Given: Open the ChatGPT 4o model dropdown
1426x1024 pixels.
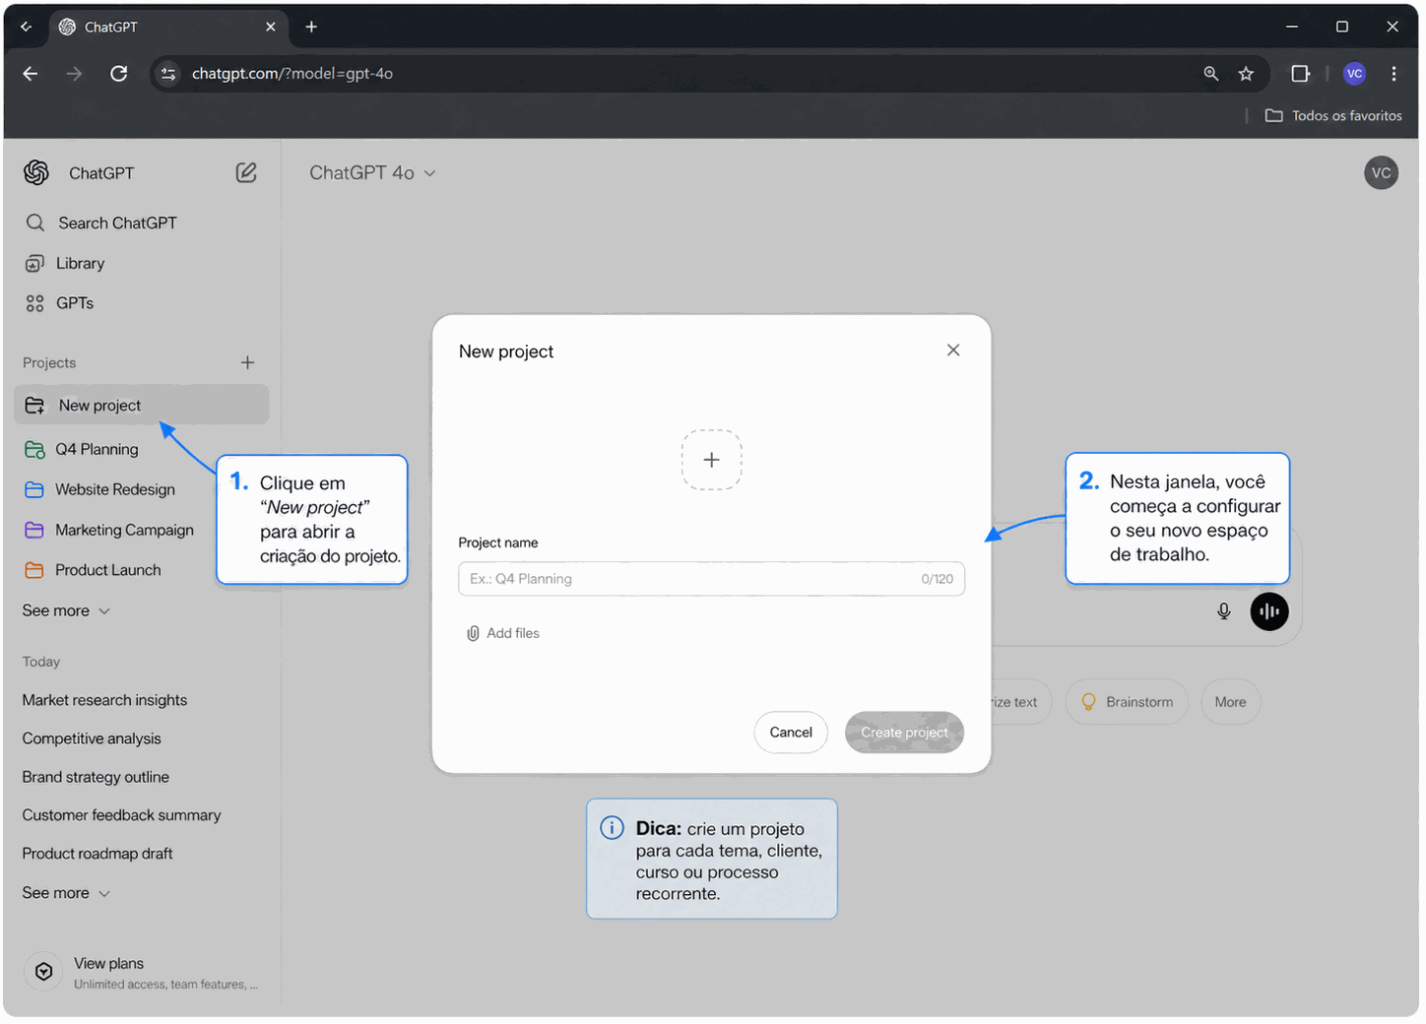Looking at the screenshot, I should coord(372,173).
